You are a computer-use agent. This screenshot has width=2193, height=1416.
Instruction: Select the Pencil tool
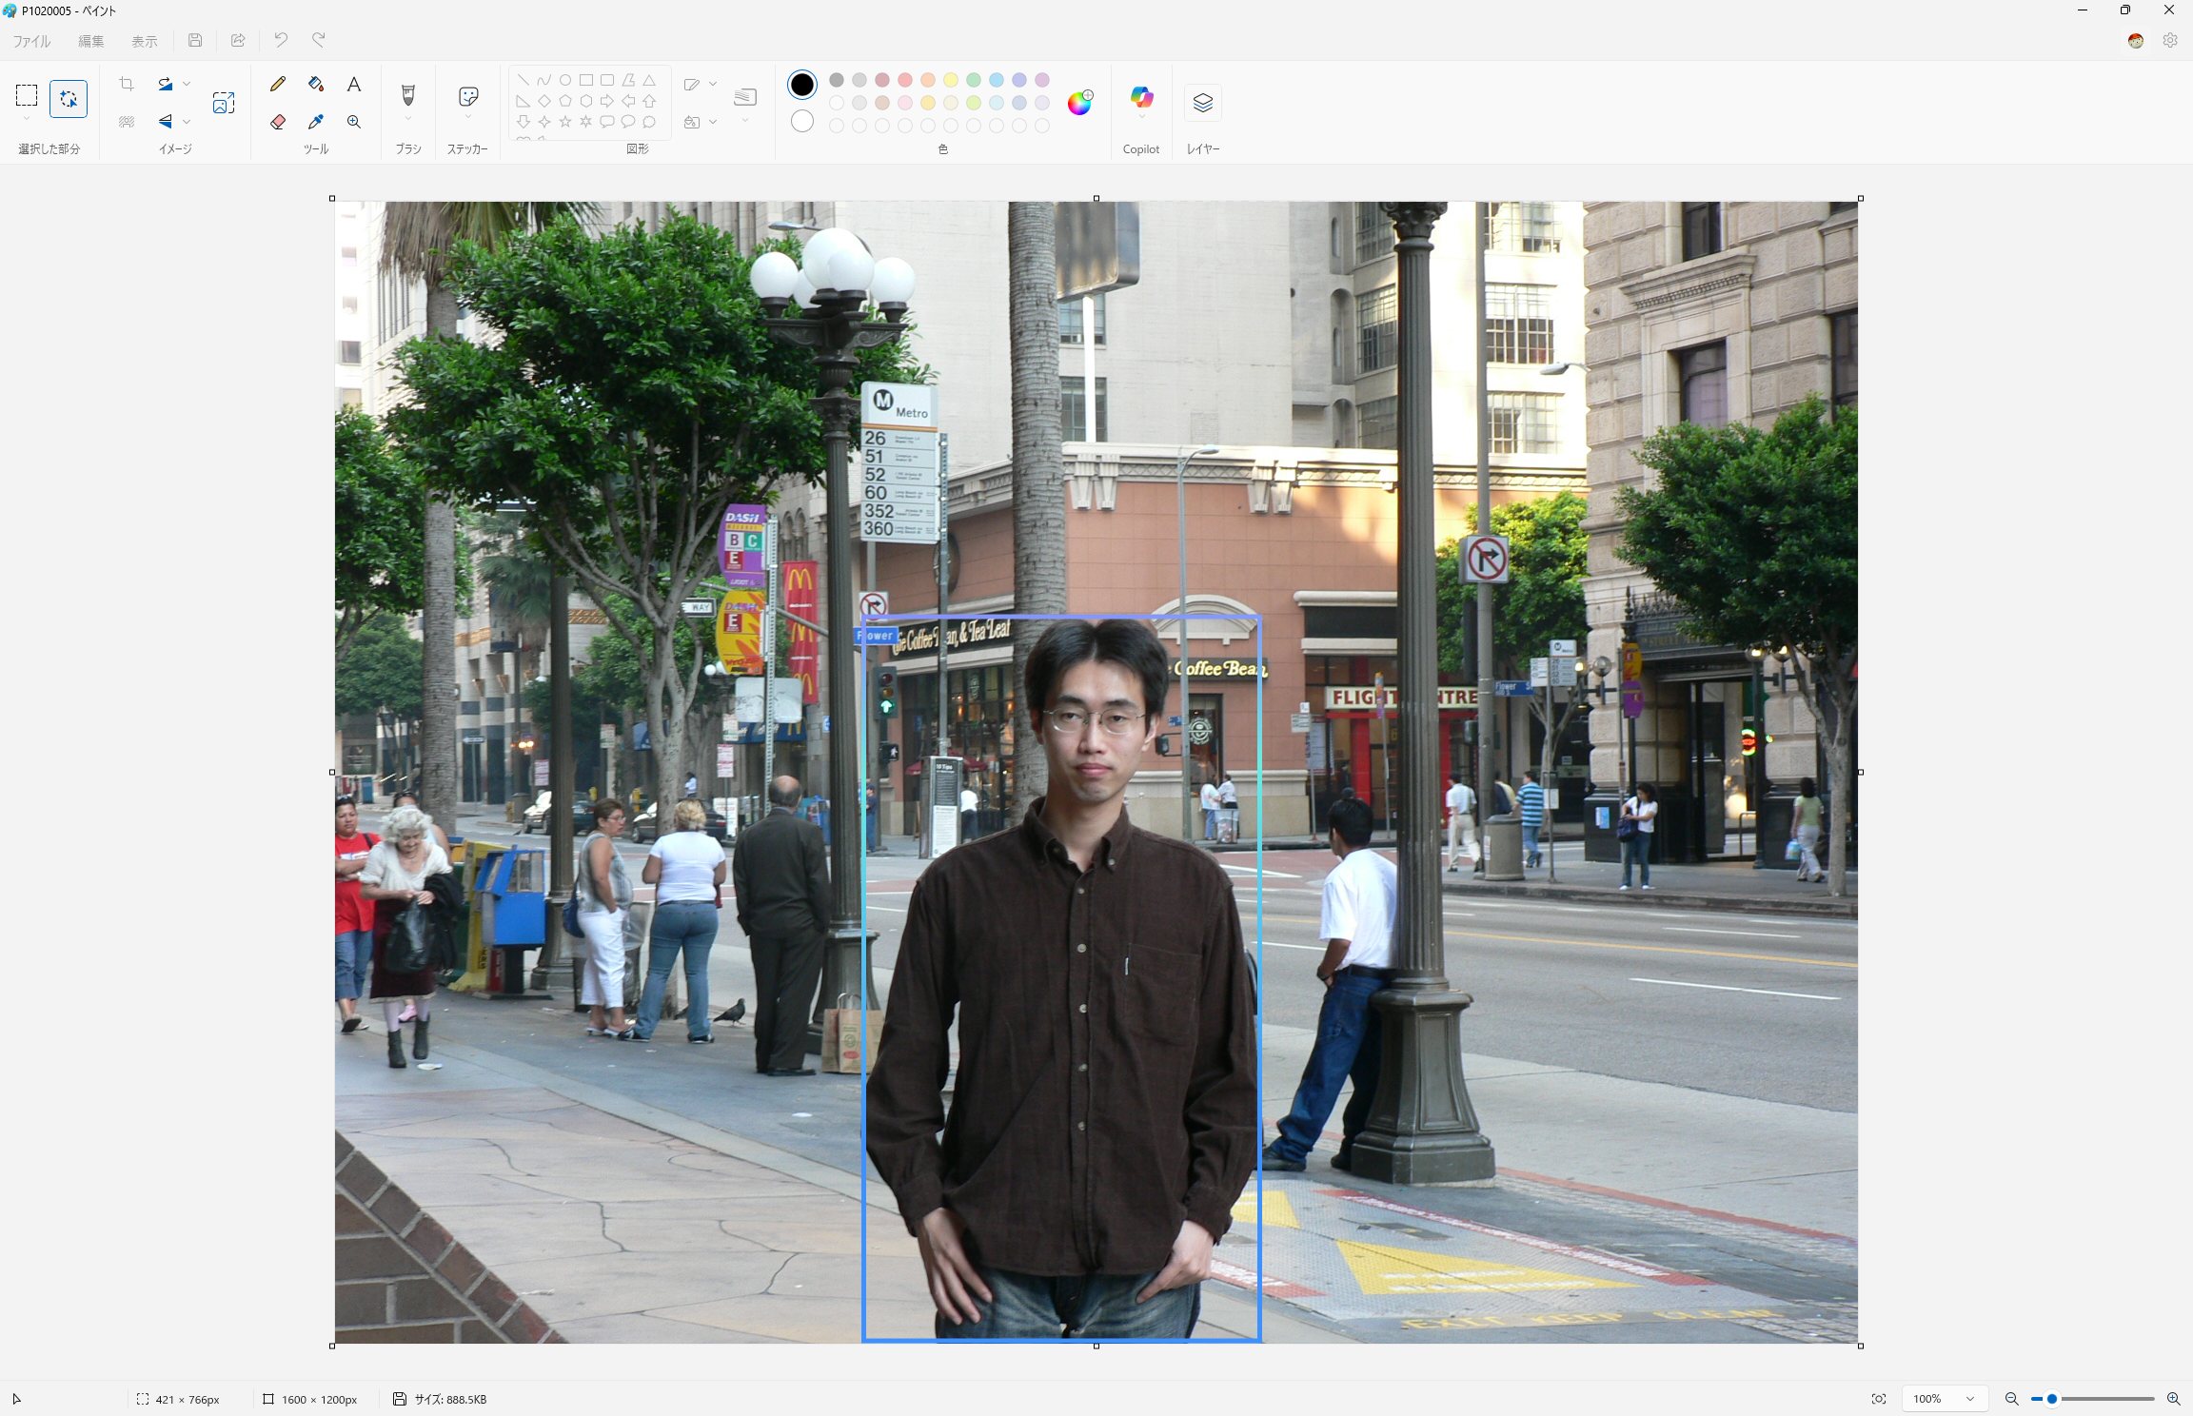(278, 84)
